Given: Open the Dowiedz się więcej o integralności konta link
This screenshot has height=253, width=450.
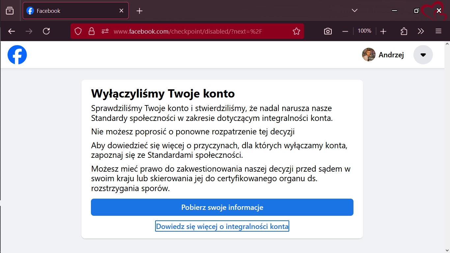Looking at the screenshot, I should (x=222, y=226).
